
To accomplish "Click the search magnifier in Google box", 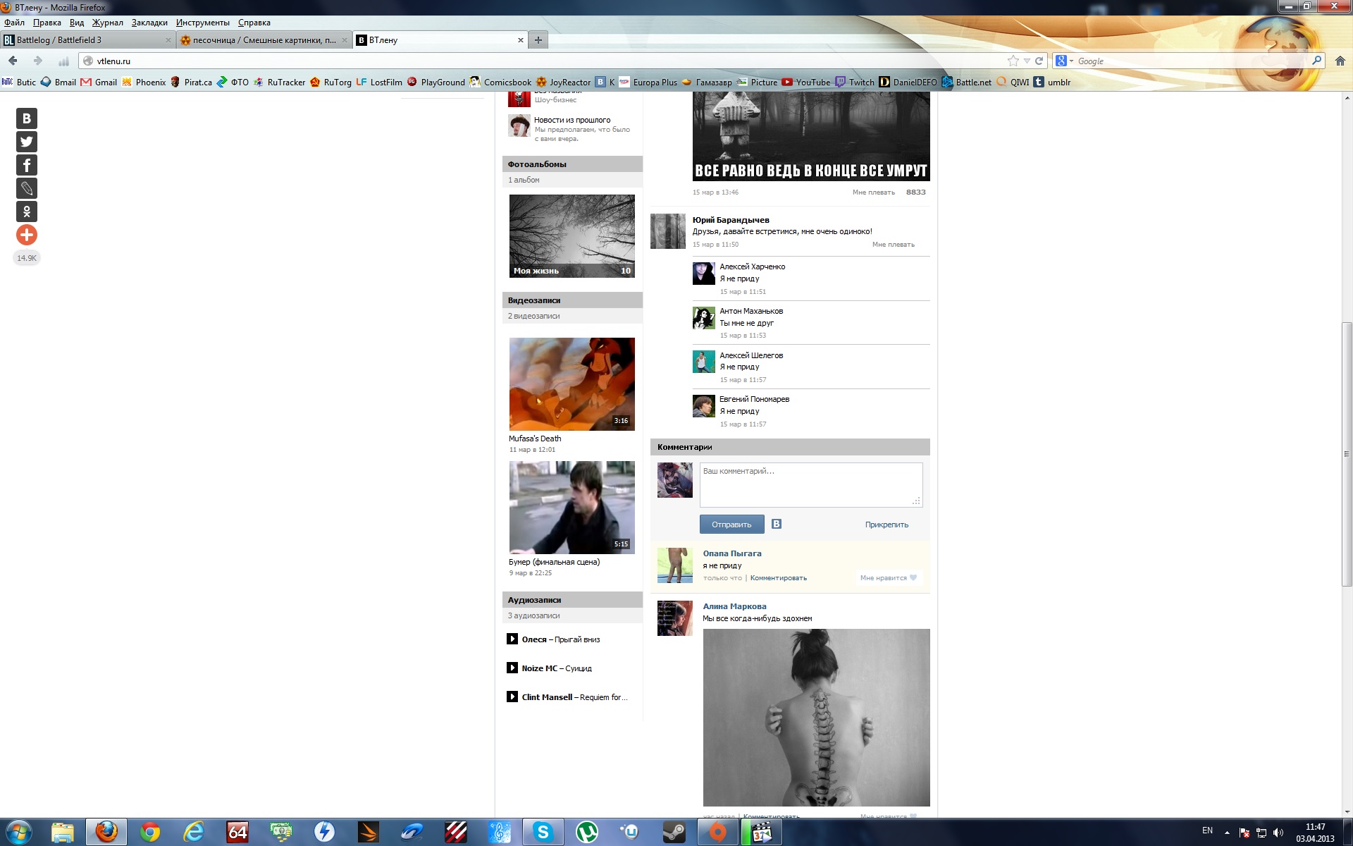I will pyautogui.click(x=1316, y=61).
